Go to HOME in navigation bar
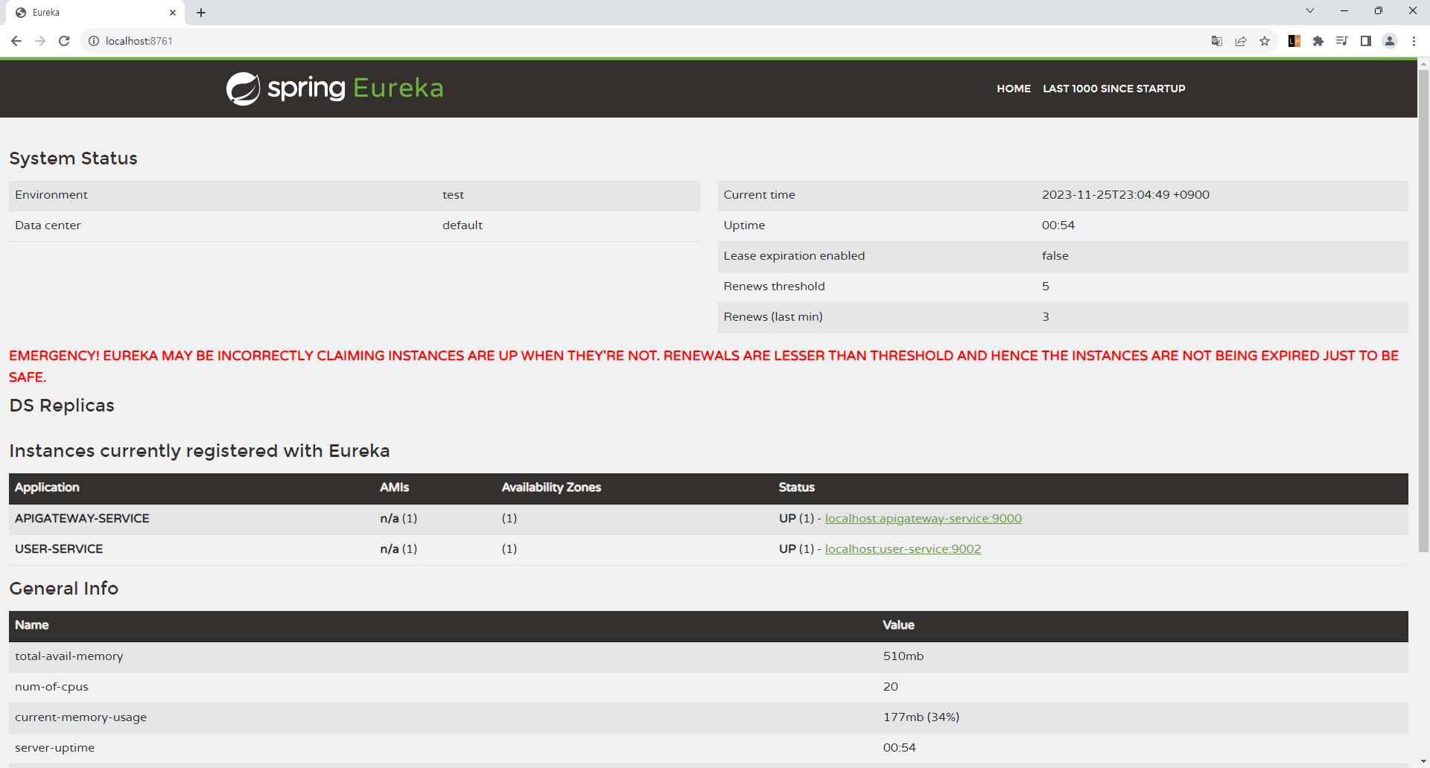The image size is (1430, 768). pos(1014,89)
